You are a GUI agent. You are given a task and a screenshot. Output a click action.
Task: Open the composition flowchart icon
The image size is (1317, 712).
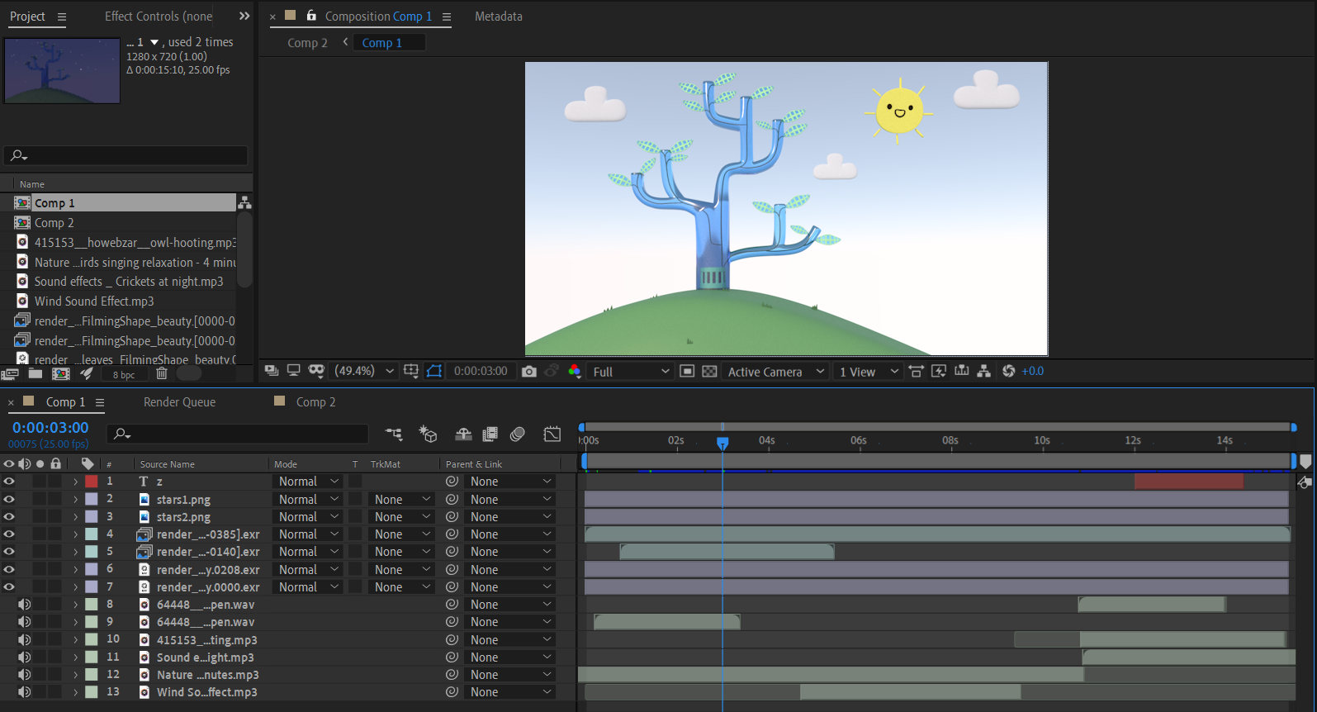[983, 372]
